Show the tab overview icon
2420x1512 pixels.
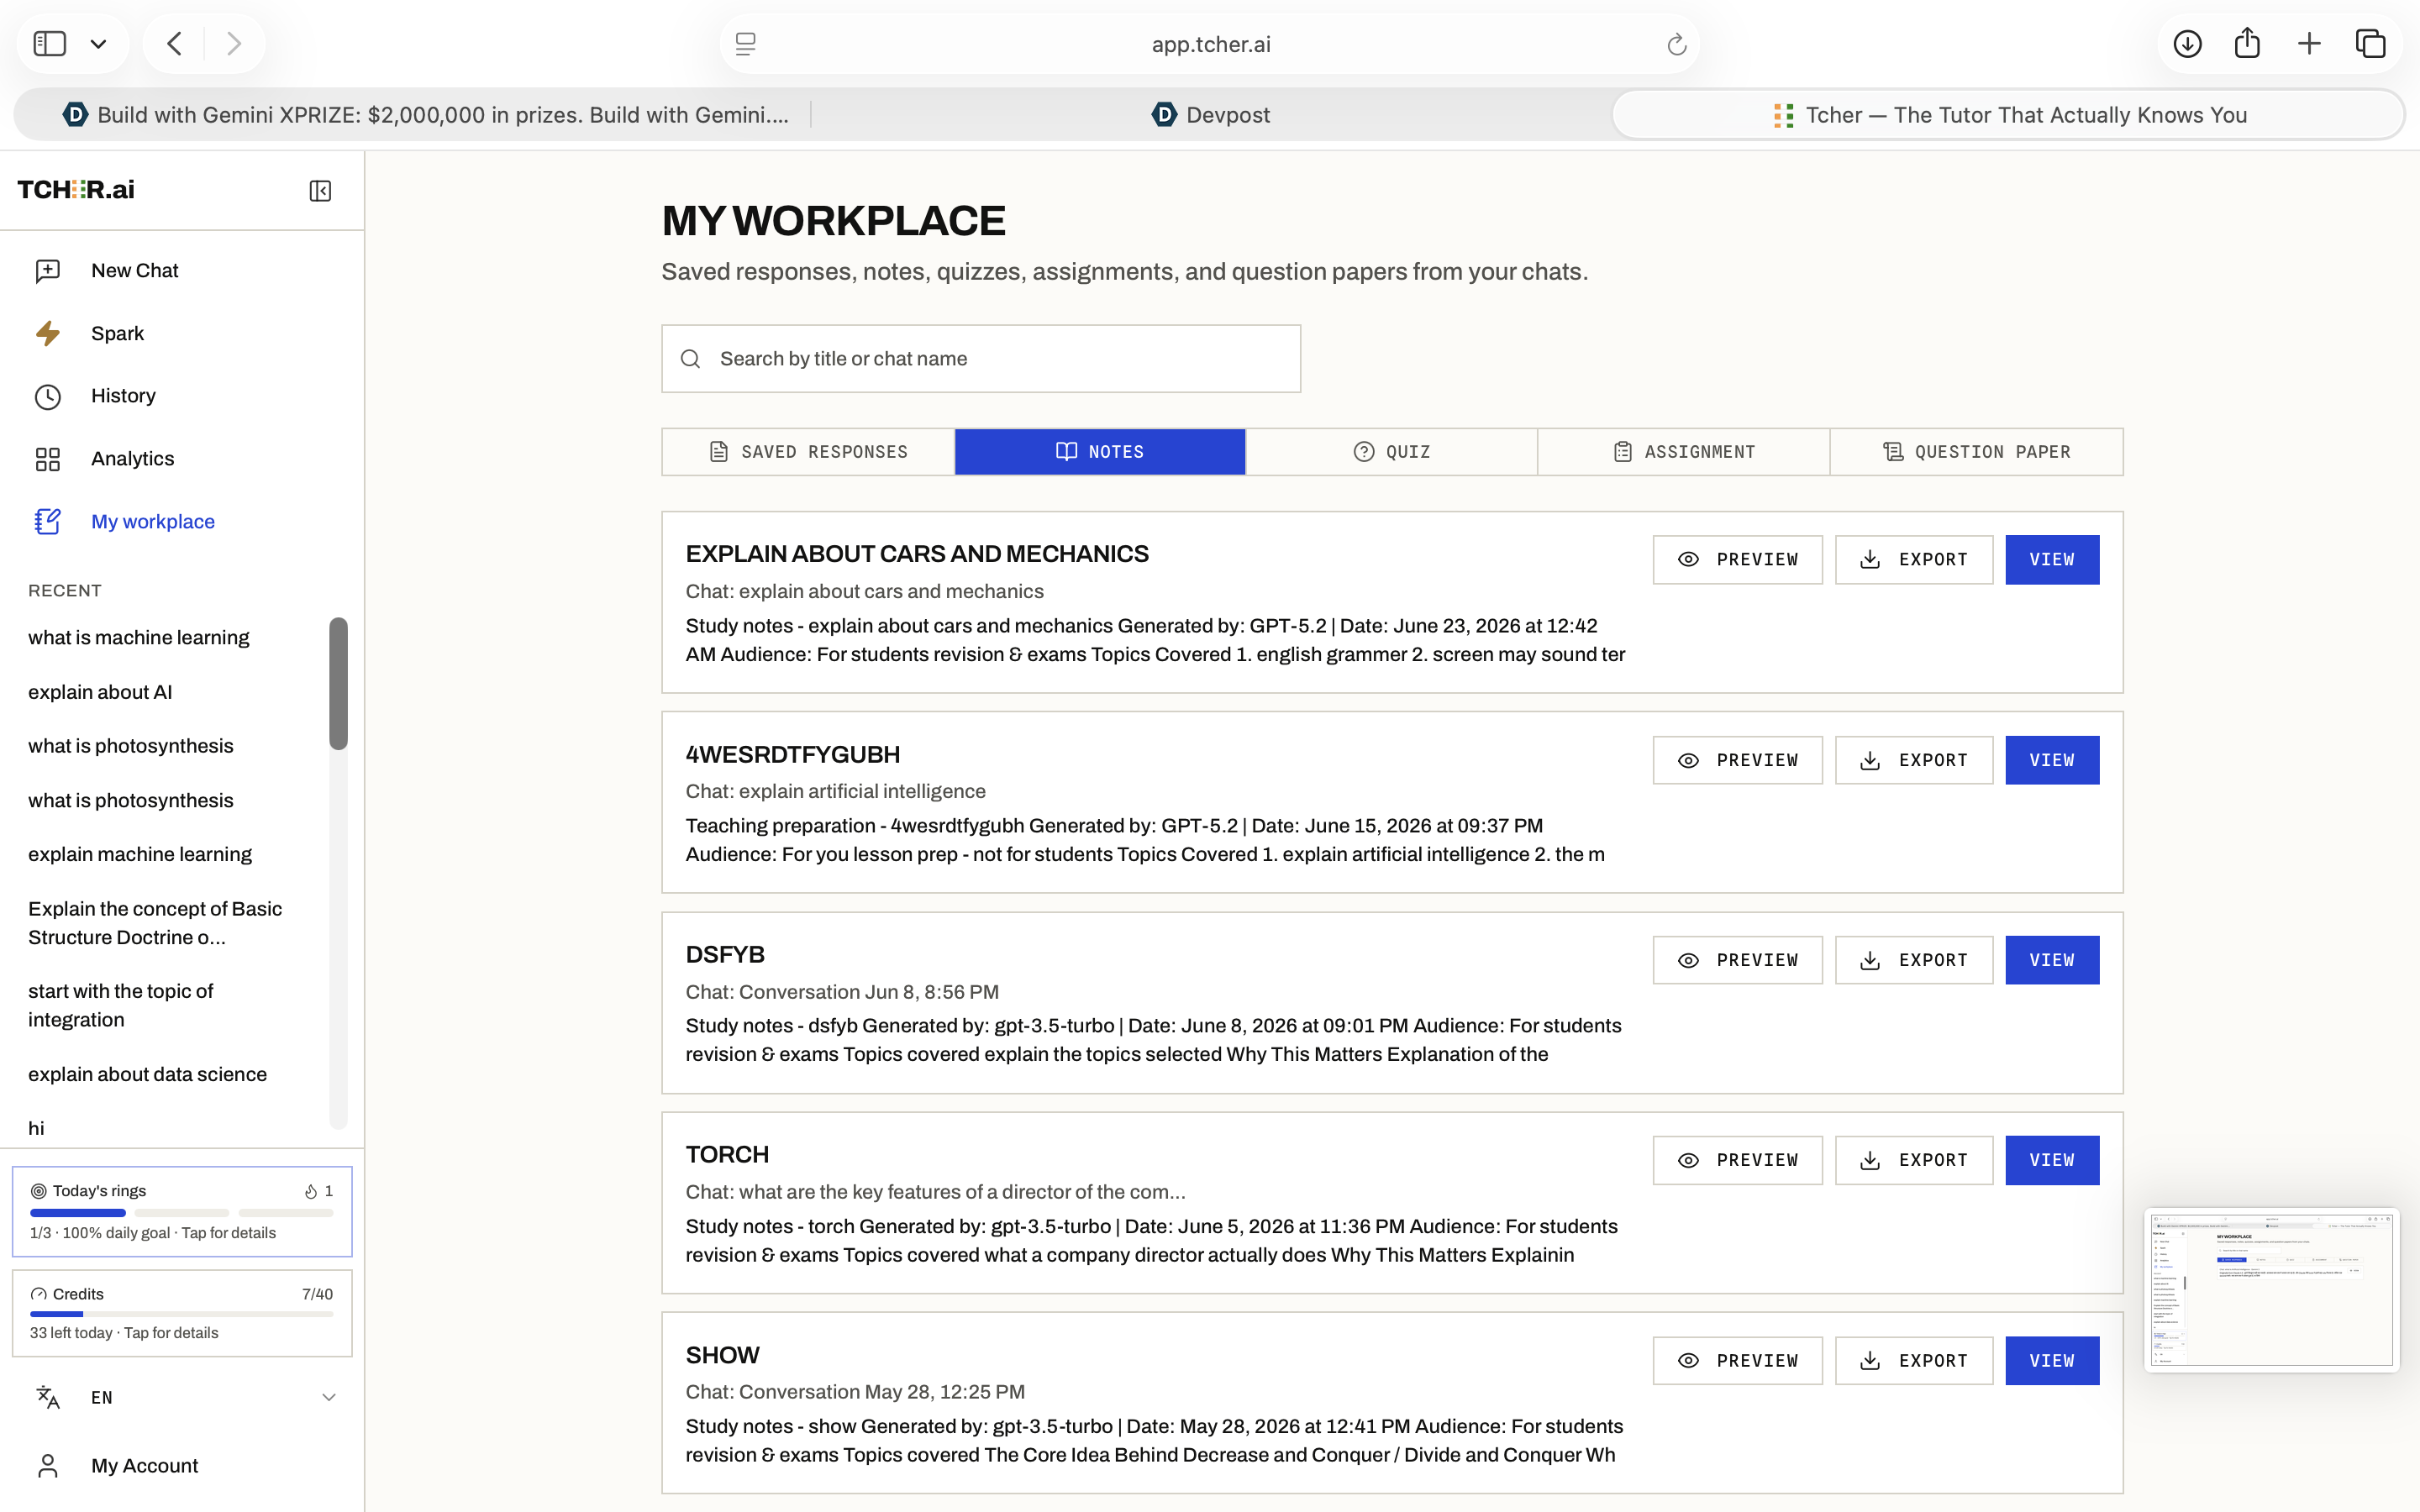coord(2370,44)
